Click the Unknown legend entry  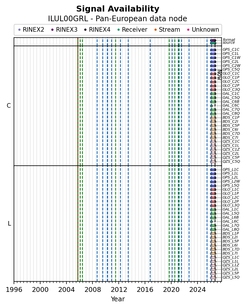(x=203, y=30)
